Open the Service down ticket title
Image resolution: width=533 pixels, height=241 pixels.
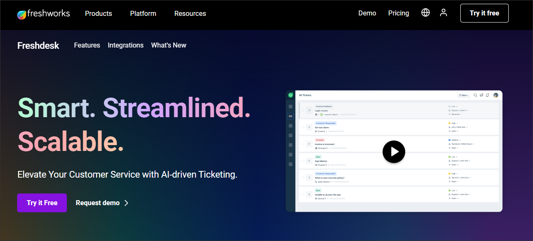322,127
